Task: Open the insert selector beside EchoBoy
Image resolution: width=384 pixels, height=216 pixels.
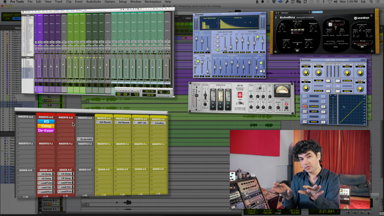Action: 153,123
